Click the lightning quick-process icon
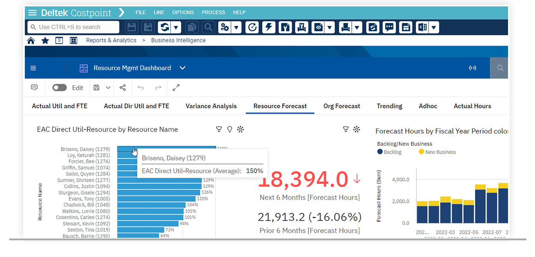The width and height of the screenshot is (535, 257). click(268, 27)
